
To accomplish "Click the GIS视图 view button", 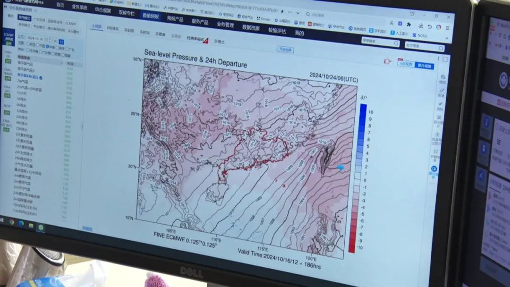I will coord(406,64).
